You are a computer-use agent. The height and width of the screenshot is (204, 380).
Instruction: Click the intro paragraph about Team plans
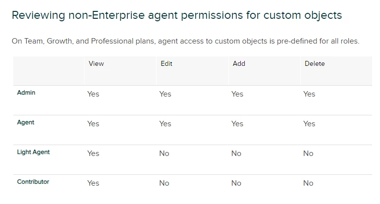[x=185, y=41]
